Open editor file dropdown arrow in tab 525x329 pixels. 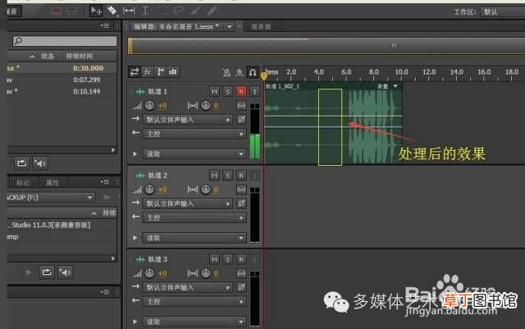[x=230, y=26]
